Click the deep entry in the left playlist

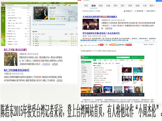click(11, 15)
